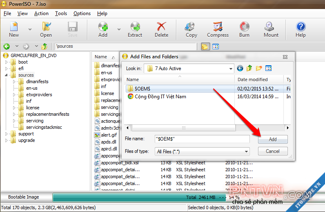Expand the upgrade folder in tree

pos(6,140)
